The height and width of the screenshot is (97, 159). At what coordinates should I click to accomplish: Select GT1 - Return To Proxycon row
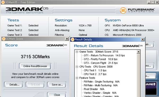tap(104, 56)
